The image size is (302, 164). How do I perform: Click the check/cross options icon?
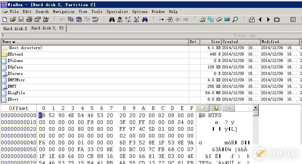pyautogui.click(x=252, y=19)
